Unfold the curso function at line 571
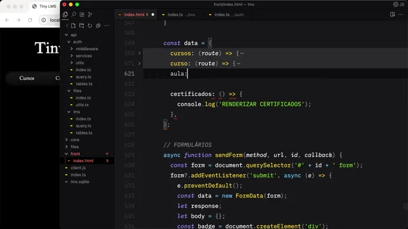Image resolution: width=408 pixels, height=229 pixels. (x=139, y=64)
